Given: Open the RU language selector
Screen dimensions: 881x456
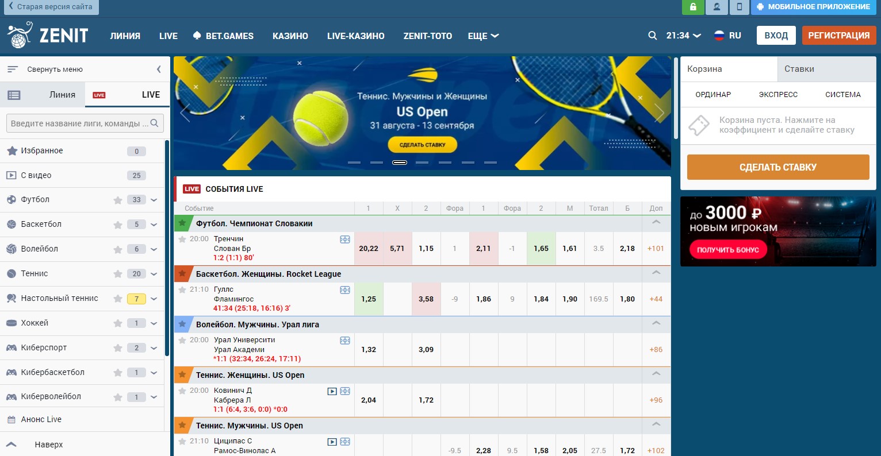Looking at the screenshot, I should click(x=727, y=36).
